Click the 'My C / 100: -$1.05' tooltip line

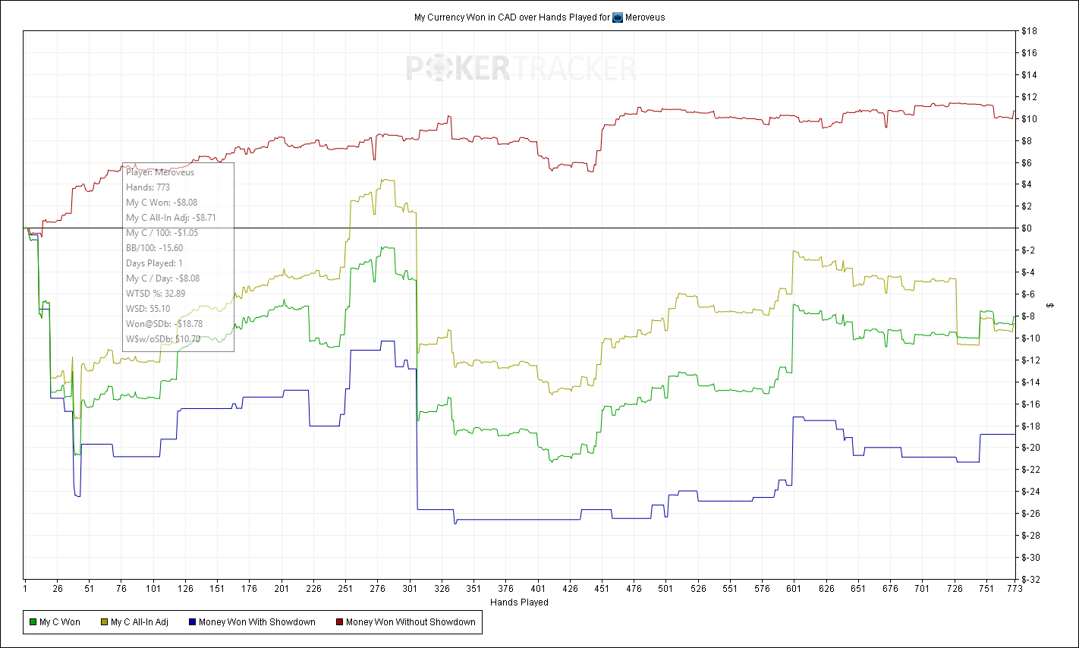coord(162,233)
